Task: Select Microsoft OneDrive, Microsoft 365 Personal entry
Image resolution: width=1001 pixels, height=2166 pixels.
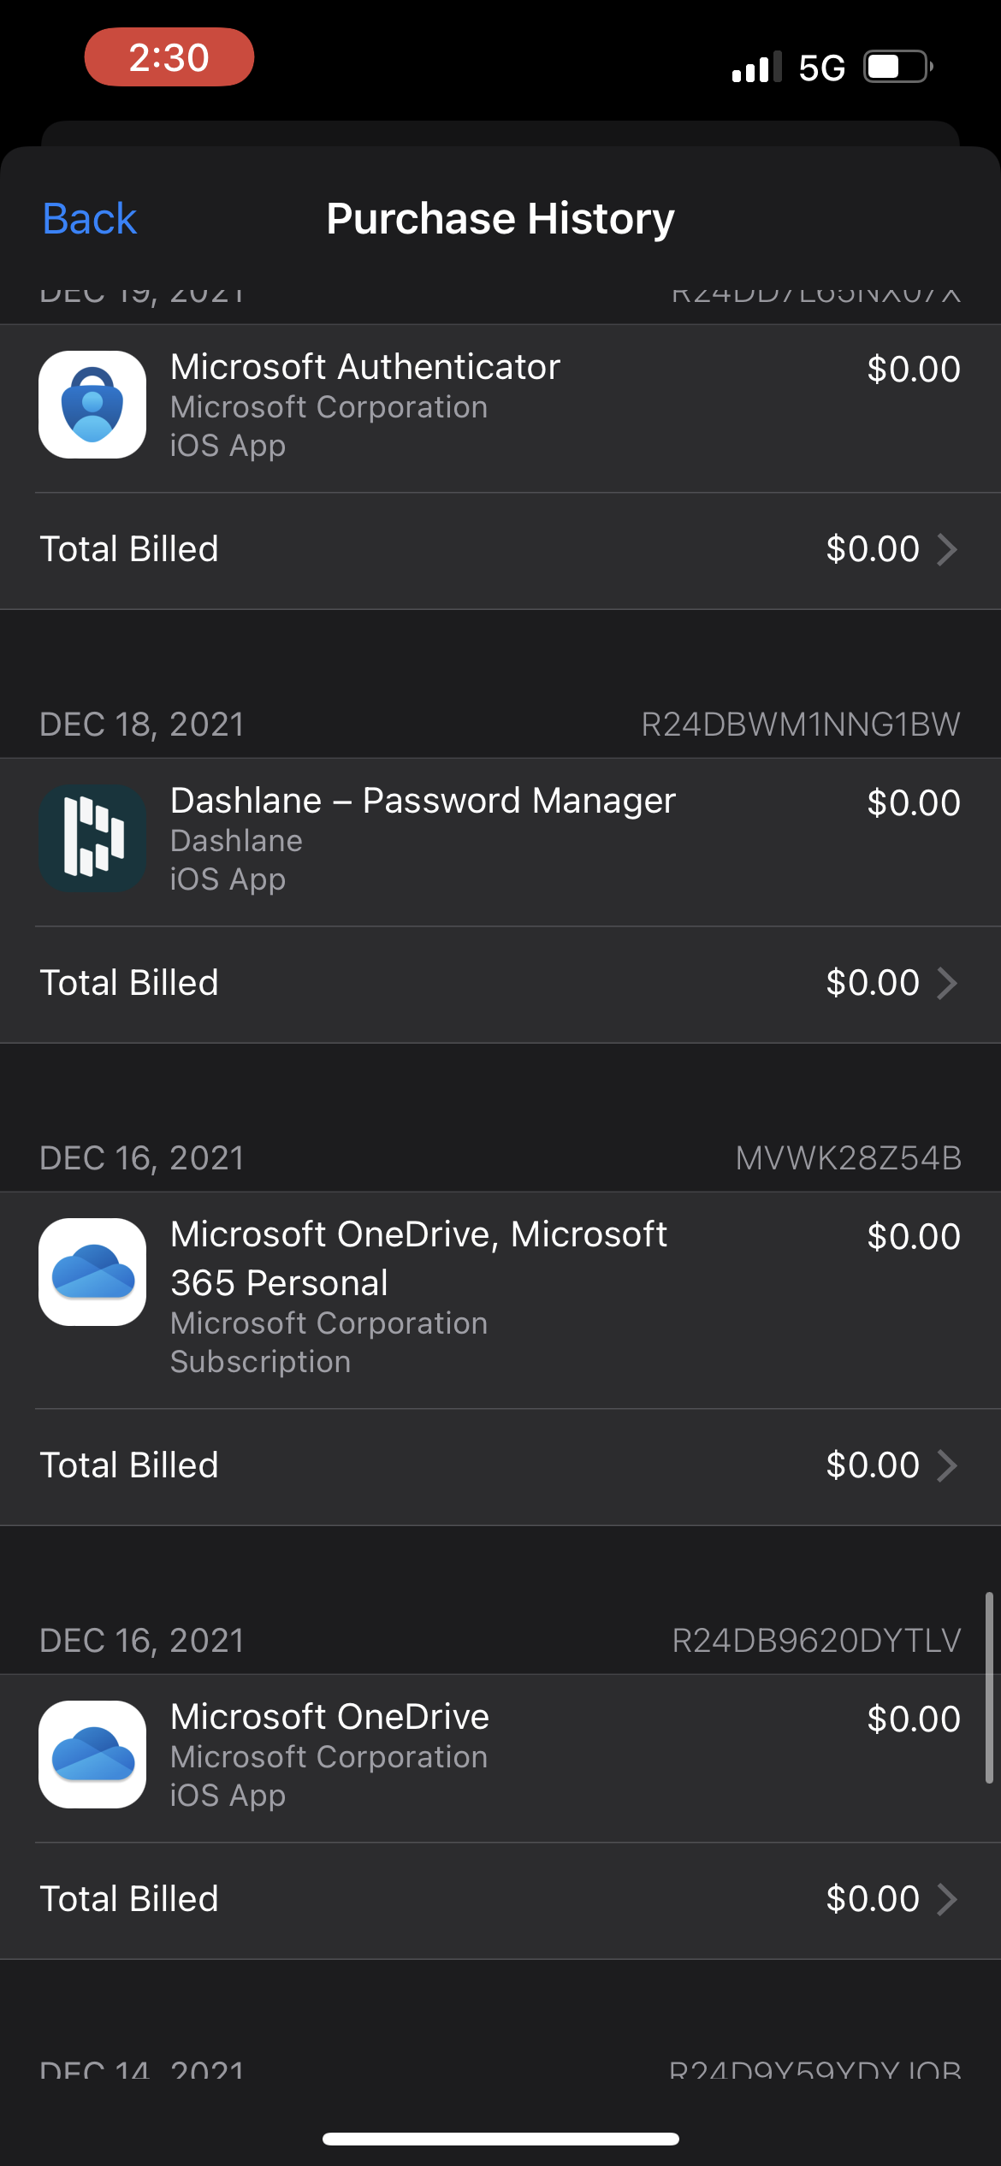Action: 418,1258
